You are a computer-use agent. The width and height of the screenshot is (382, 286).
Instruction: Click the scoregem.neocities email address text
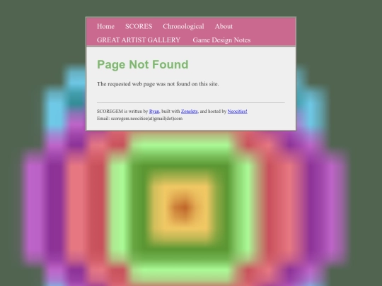pos(146,119)
